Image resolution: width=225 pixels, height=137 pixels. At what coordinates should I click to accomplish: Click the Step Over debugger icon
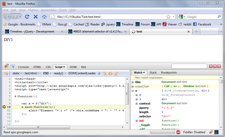(110, 74)
